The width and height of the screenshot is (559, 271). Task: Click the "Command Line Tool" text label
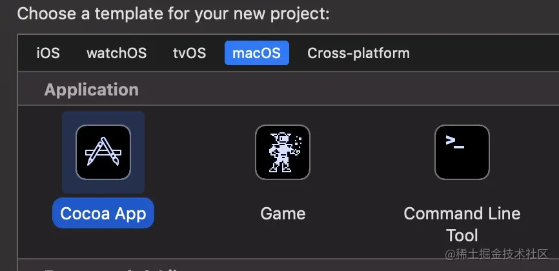point(462,223)
